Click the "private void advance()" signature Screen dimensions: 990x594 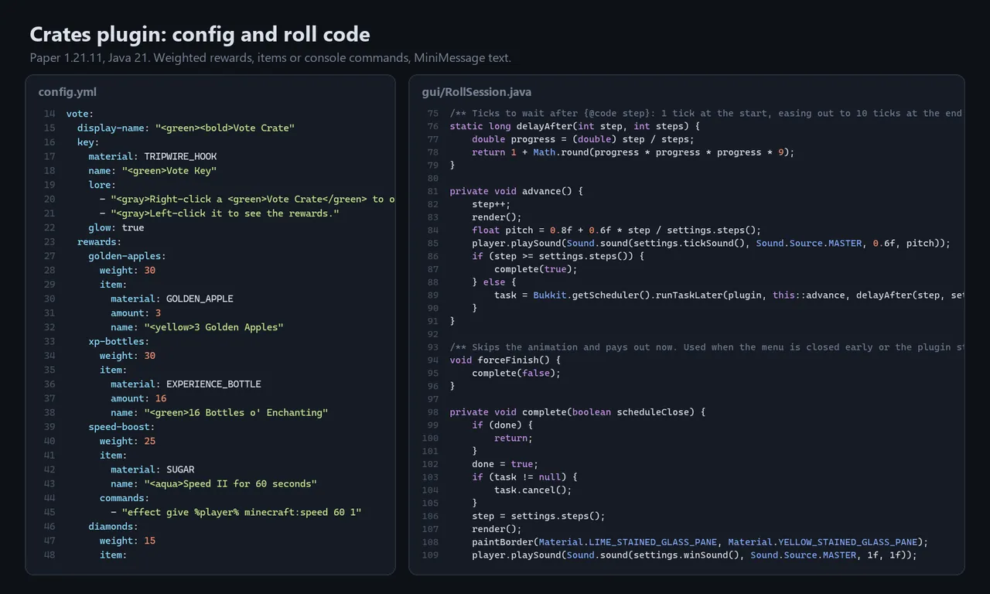tap(517, 191)
